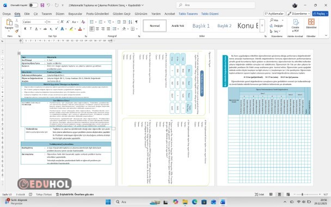Collapse the ribbon with the chevron
Viewport: 331px width, 207px height.
click(x=326, y=35)
